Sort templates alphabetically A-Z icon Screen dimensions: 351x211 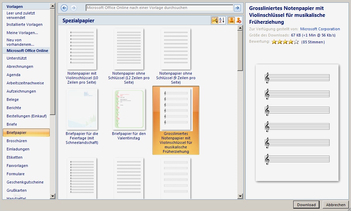pyautogui.click(x=222, y=20)
